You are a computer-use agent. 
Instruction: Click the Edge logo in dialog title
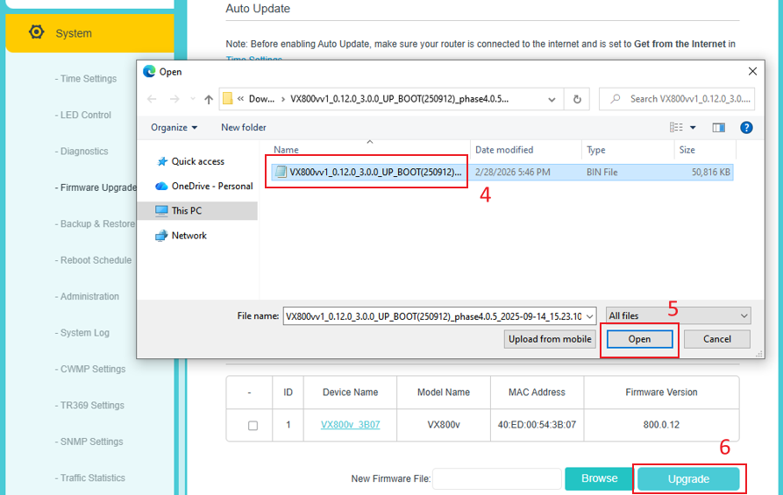[149, 71]
